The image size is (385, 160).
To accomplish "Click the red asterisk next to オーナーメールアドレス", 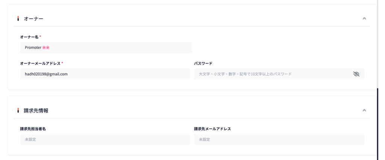I will pos(62,63).
